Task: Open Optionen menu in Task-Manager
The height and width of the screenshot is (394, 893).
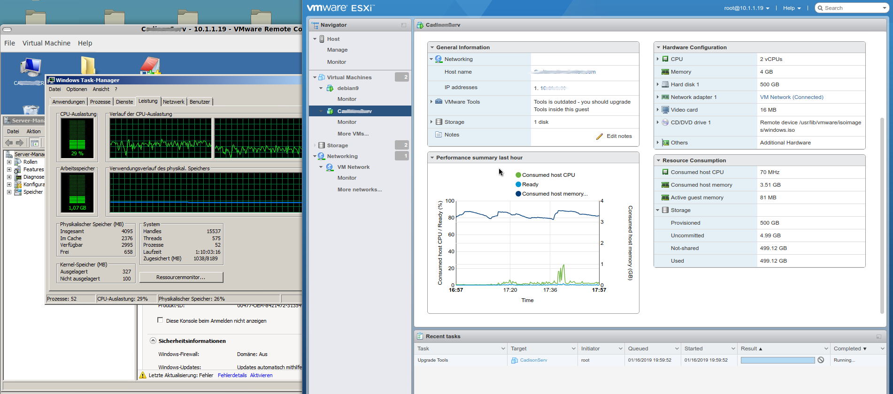Action: pyautogui.click(x=77, y=89)
